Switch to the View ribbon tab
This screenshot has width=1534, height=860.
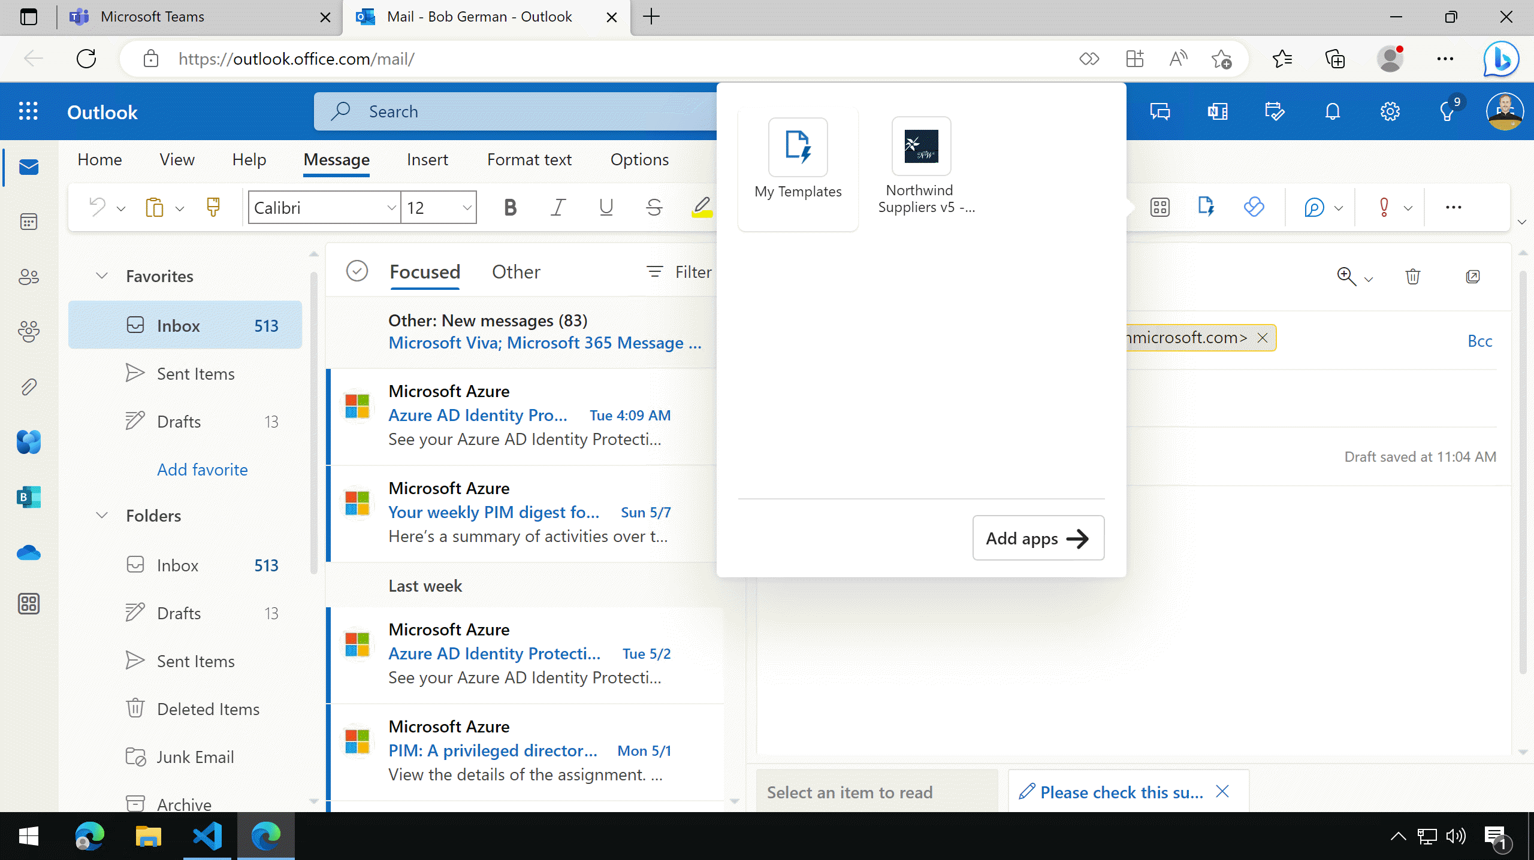[x=177, y=159]
